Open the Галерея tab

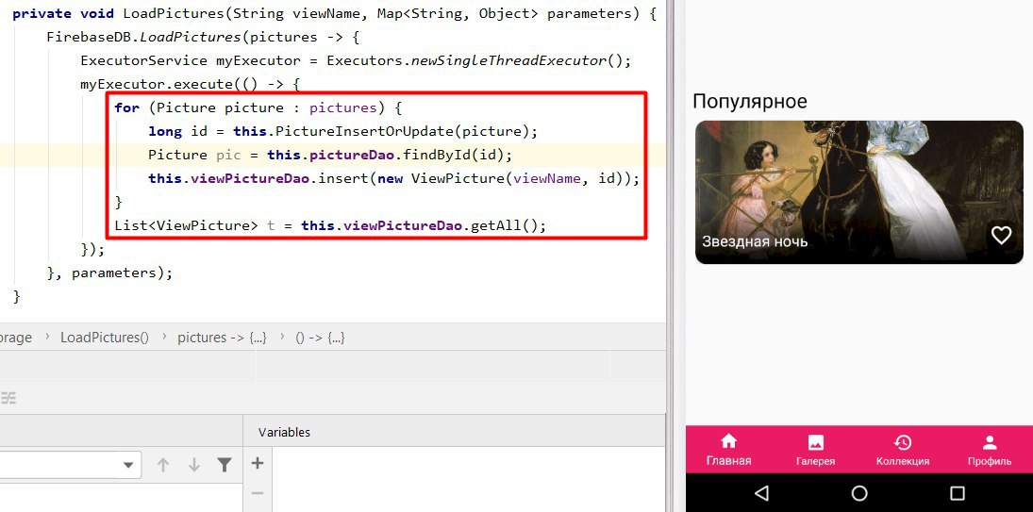pyautogui.click(x=816, y=450)
